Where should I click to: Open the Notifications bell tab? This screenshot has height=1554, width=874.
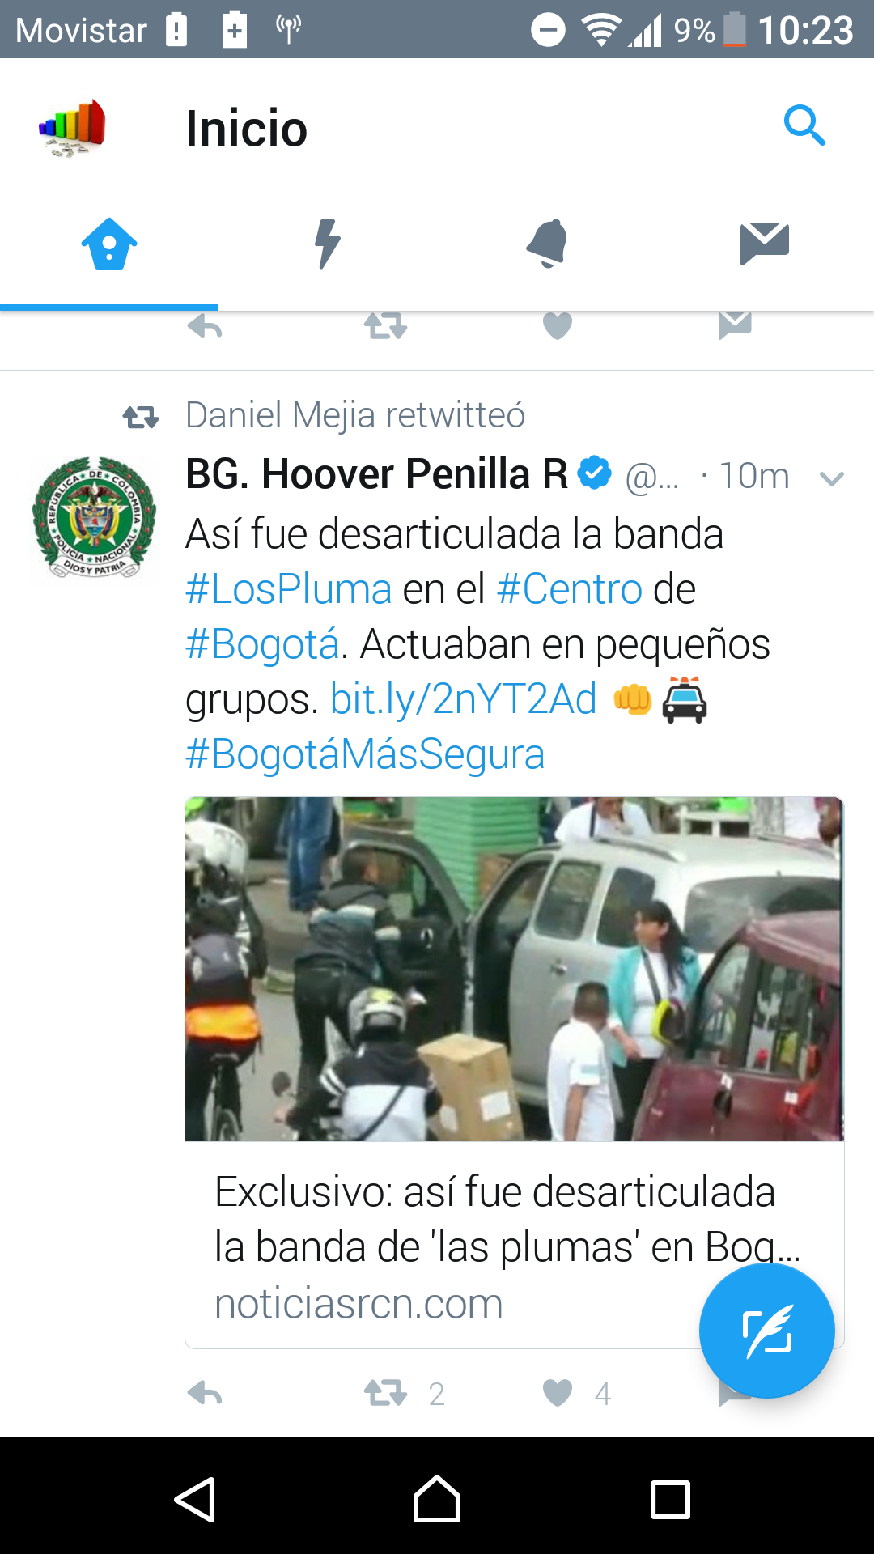point(546,244)
